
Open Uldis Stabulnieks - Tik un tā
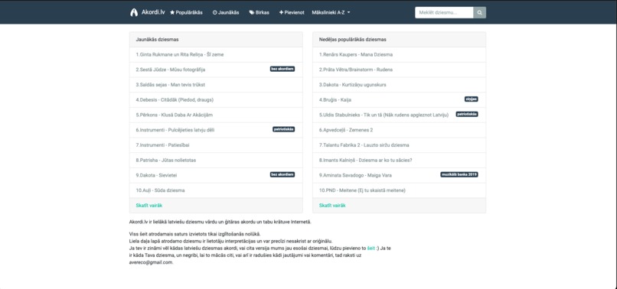pyautogui.click(x=384, y=115)
